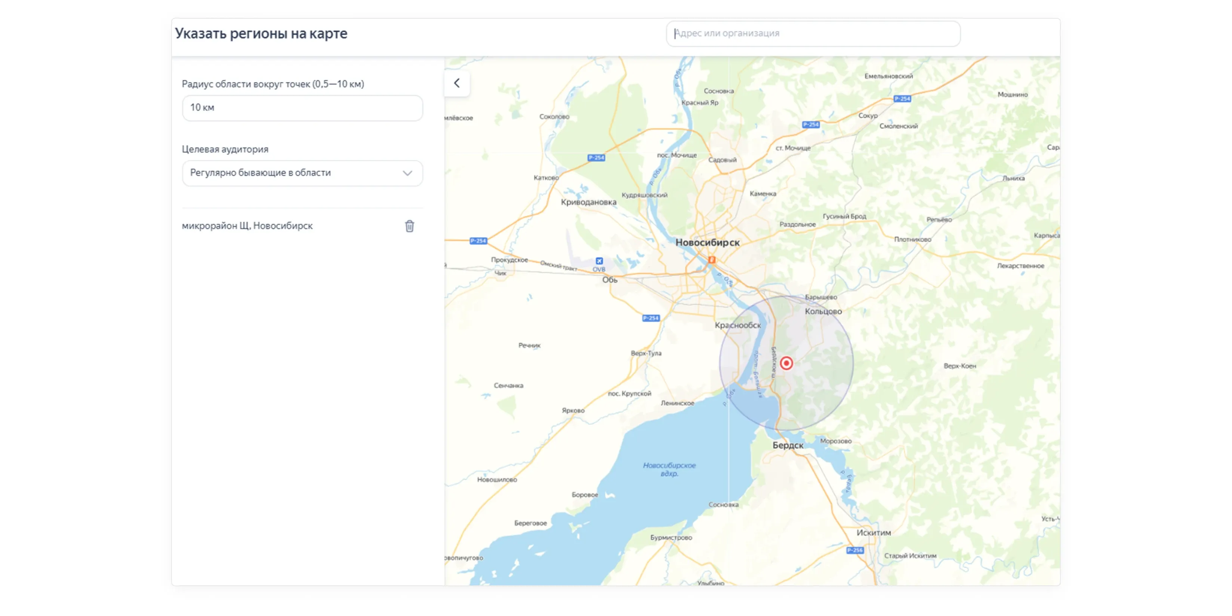
Task: Collapse side panel using back chevron
Action: (x=457, y=83)
